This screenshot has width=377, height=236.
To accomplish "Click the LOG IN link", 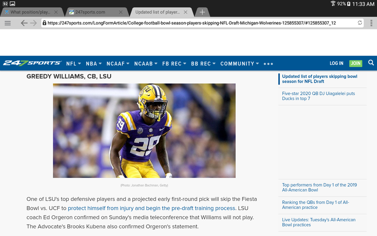I will [x=336, y=63].
